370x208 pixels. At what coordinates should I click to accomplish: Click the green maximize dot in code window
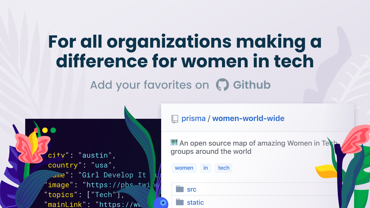(53, 130)
